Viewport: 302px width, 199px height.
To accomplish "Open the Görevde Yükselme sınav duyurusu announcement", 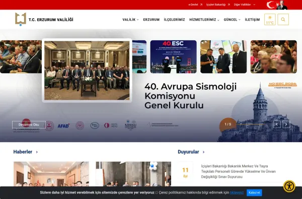I will (238, 171).
